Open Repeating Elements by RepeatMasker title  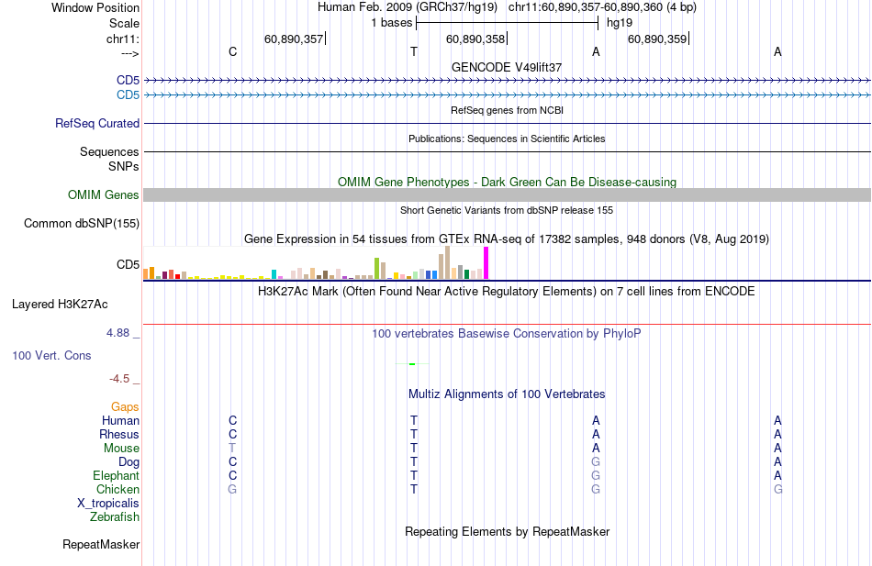click(508, 531)
